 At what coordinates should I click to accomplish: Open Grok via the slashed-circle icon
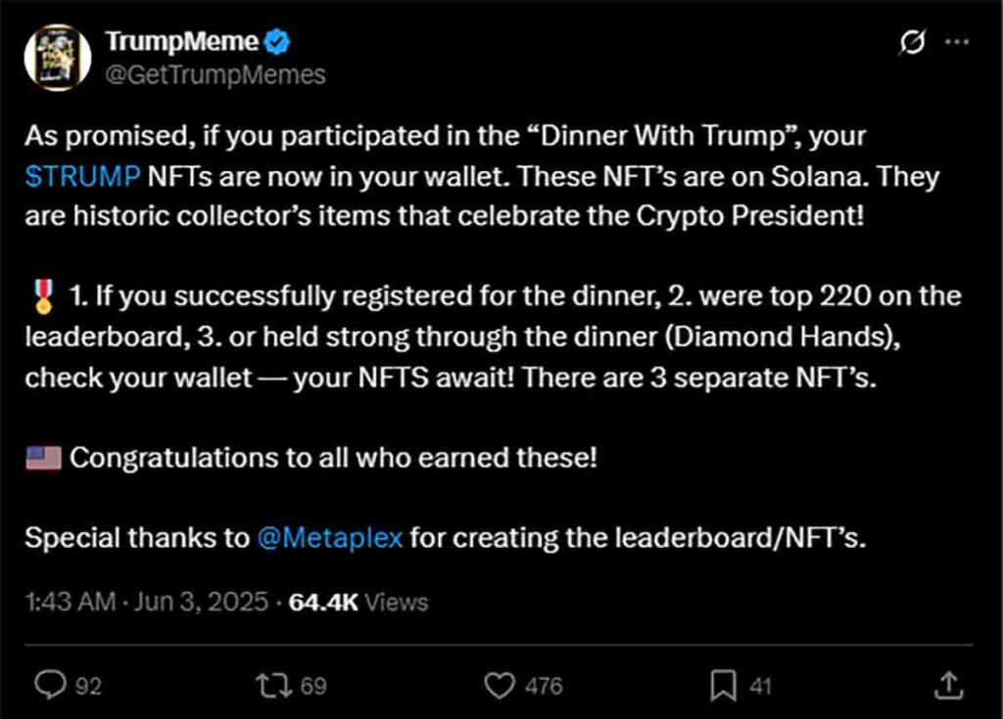[913, 43]
